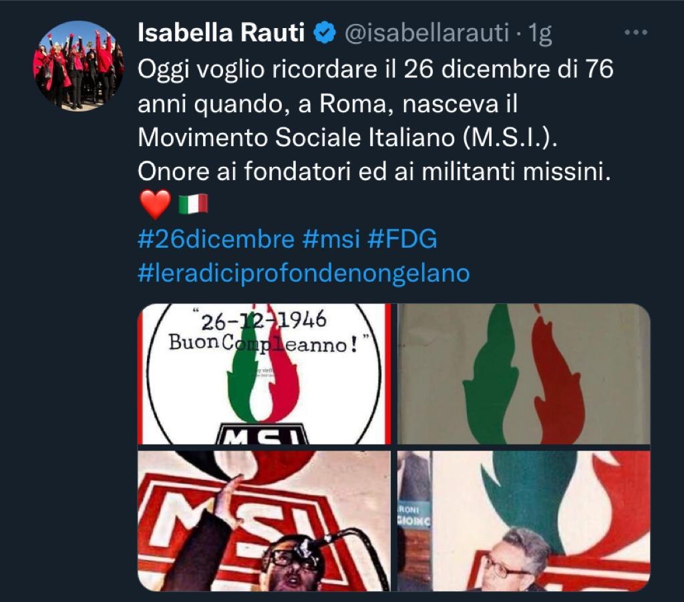
Task: Open Isabella Rauti's profile avatar
Action: [79, 66]
